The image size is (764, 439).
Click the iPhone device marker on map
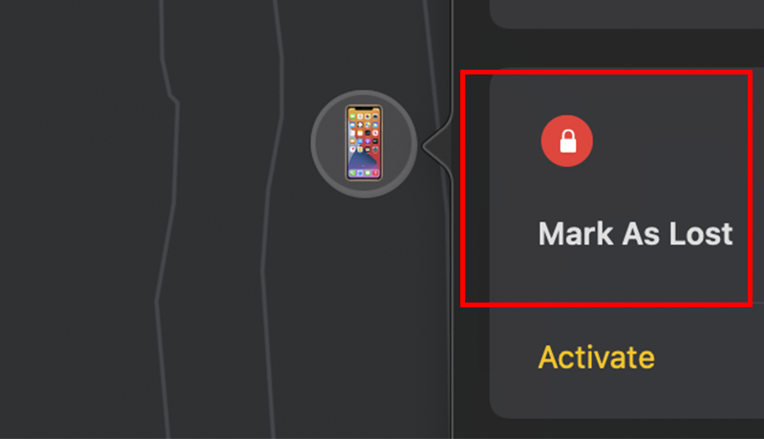point(364,143)
